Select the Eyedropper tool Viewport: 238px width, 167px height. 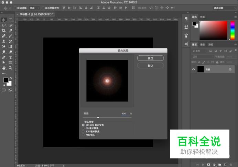(x=11, y=31)
